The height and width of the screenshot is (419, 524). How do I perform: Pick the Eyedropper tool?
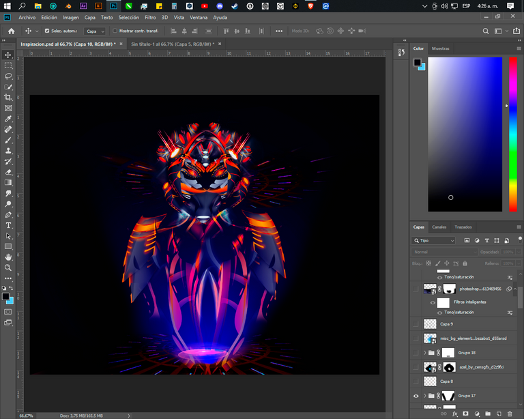click(x=8, y=119)
